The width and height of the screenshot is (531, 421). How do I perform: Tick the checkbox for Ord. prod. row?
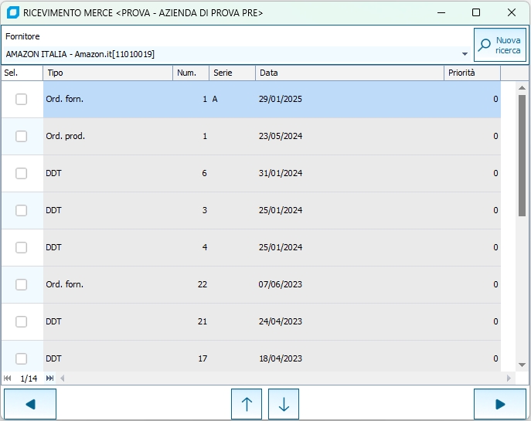point(22,136)
